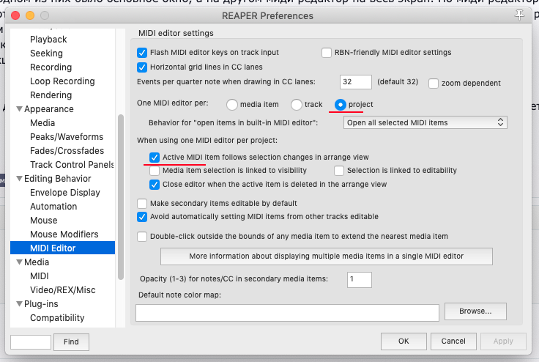Click the preferences search field

click(31, 342)
